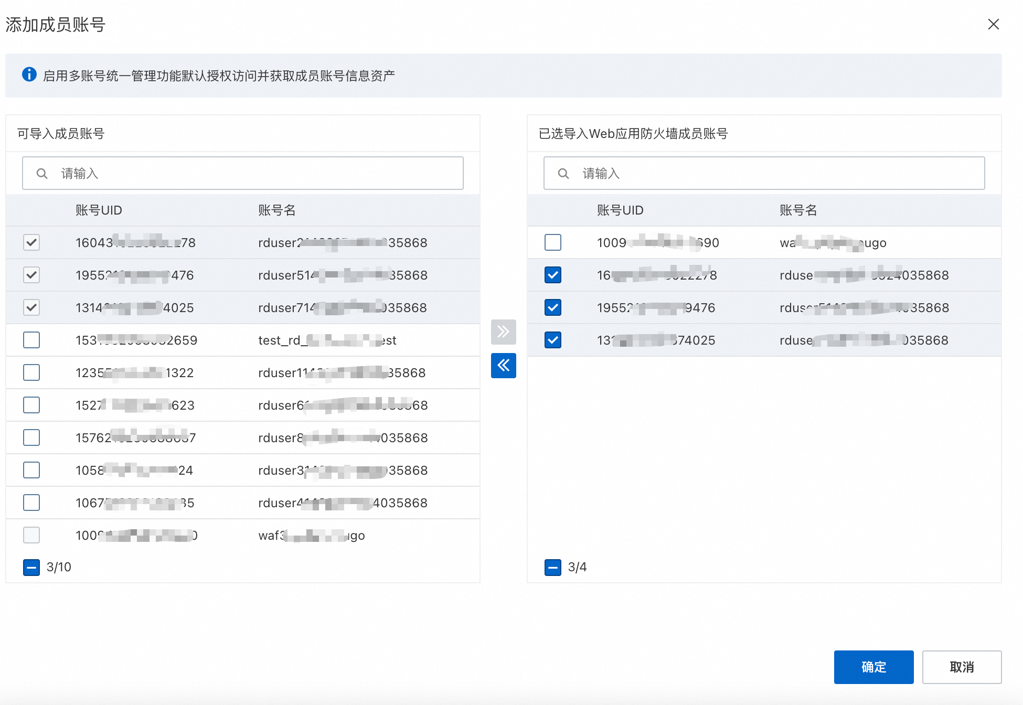The height and width of the screenshot is (705, 1023).
Task: Click the move-right double arrow button
Action: tap(503, 332)
